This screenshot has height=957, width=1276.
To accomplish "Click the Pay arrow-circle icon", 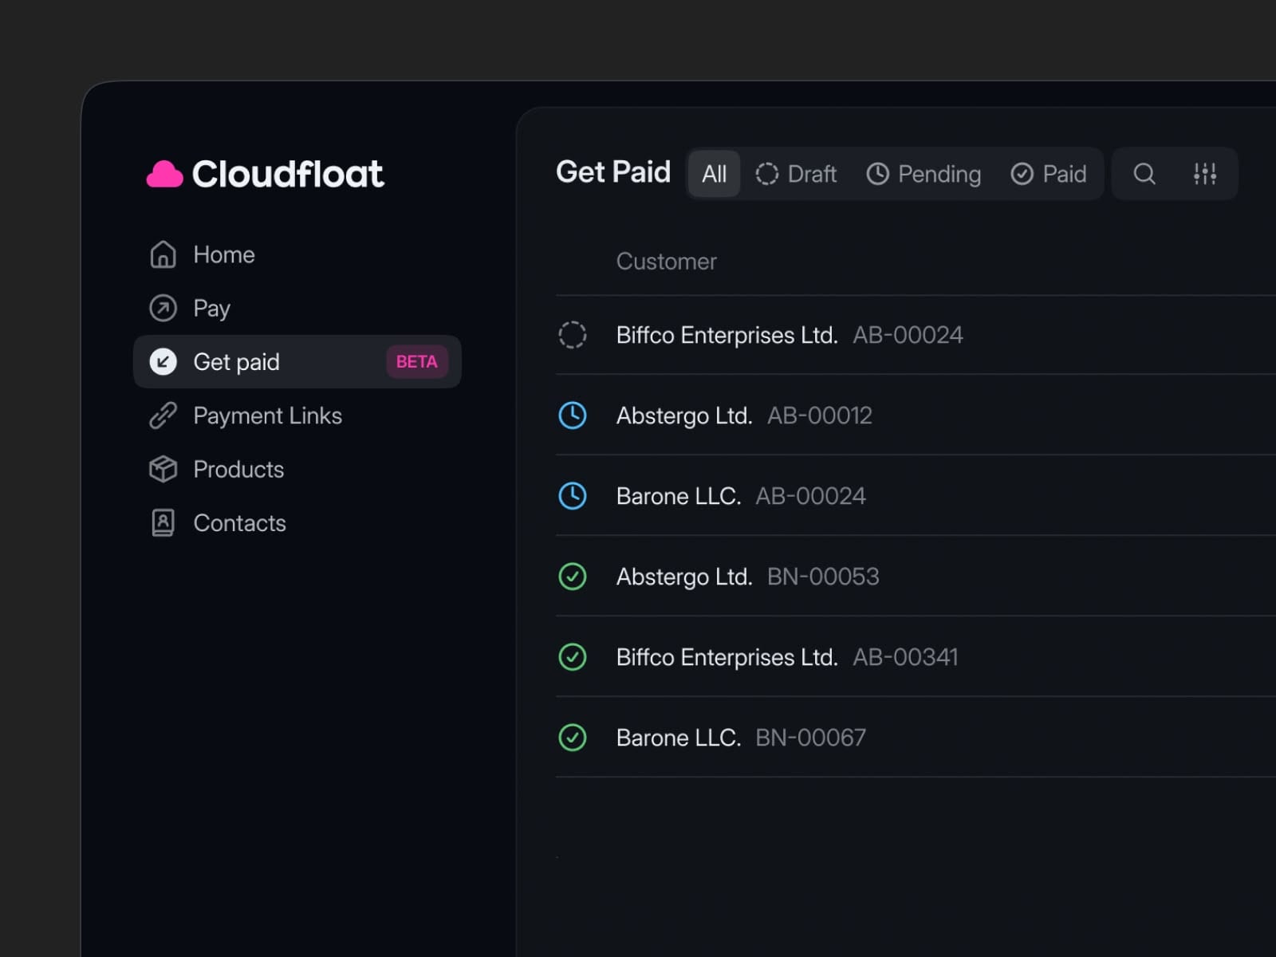I will click(163, 308).
